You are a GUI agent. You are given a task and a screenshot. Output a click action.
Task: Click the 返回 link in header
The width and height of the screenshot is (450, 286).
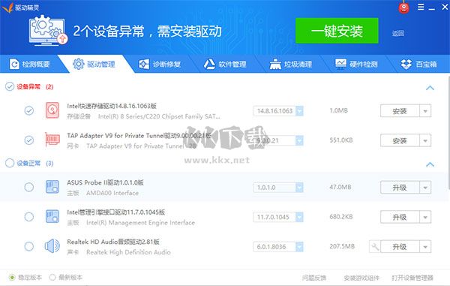(x=398, y=33)
